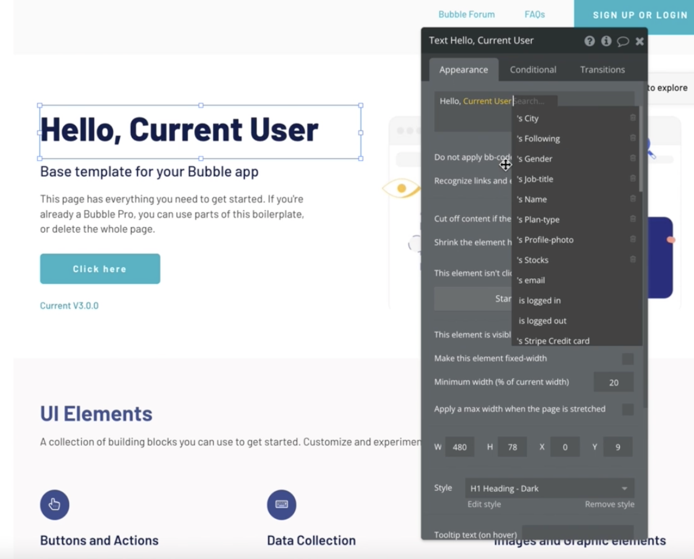The height and width of the screenshot is (559, 694).
Task: Toggle Make this element fixed-width checkbox
Action: coord(627,359)
